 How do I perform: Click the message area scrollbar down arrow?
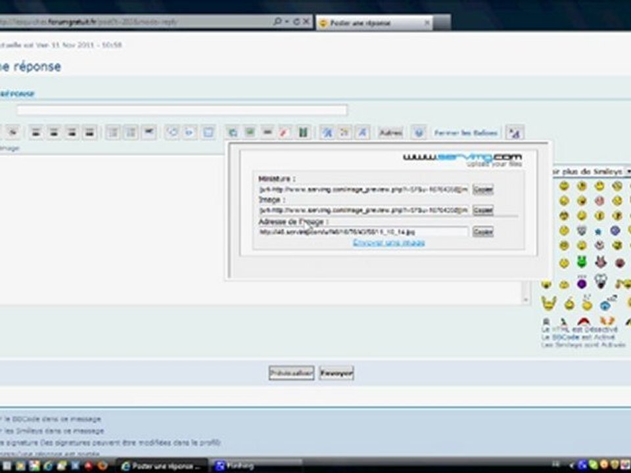point(525,300)
